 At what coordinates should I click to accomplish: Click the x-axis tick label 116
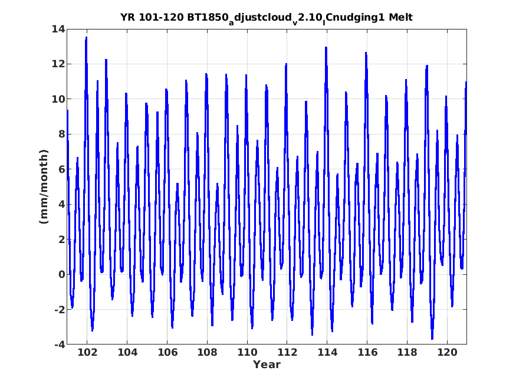pyautogui.click(x=367, y=352)
